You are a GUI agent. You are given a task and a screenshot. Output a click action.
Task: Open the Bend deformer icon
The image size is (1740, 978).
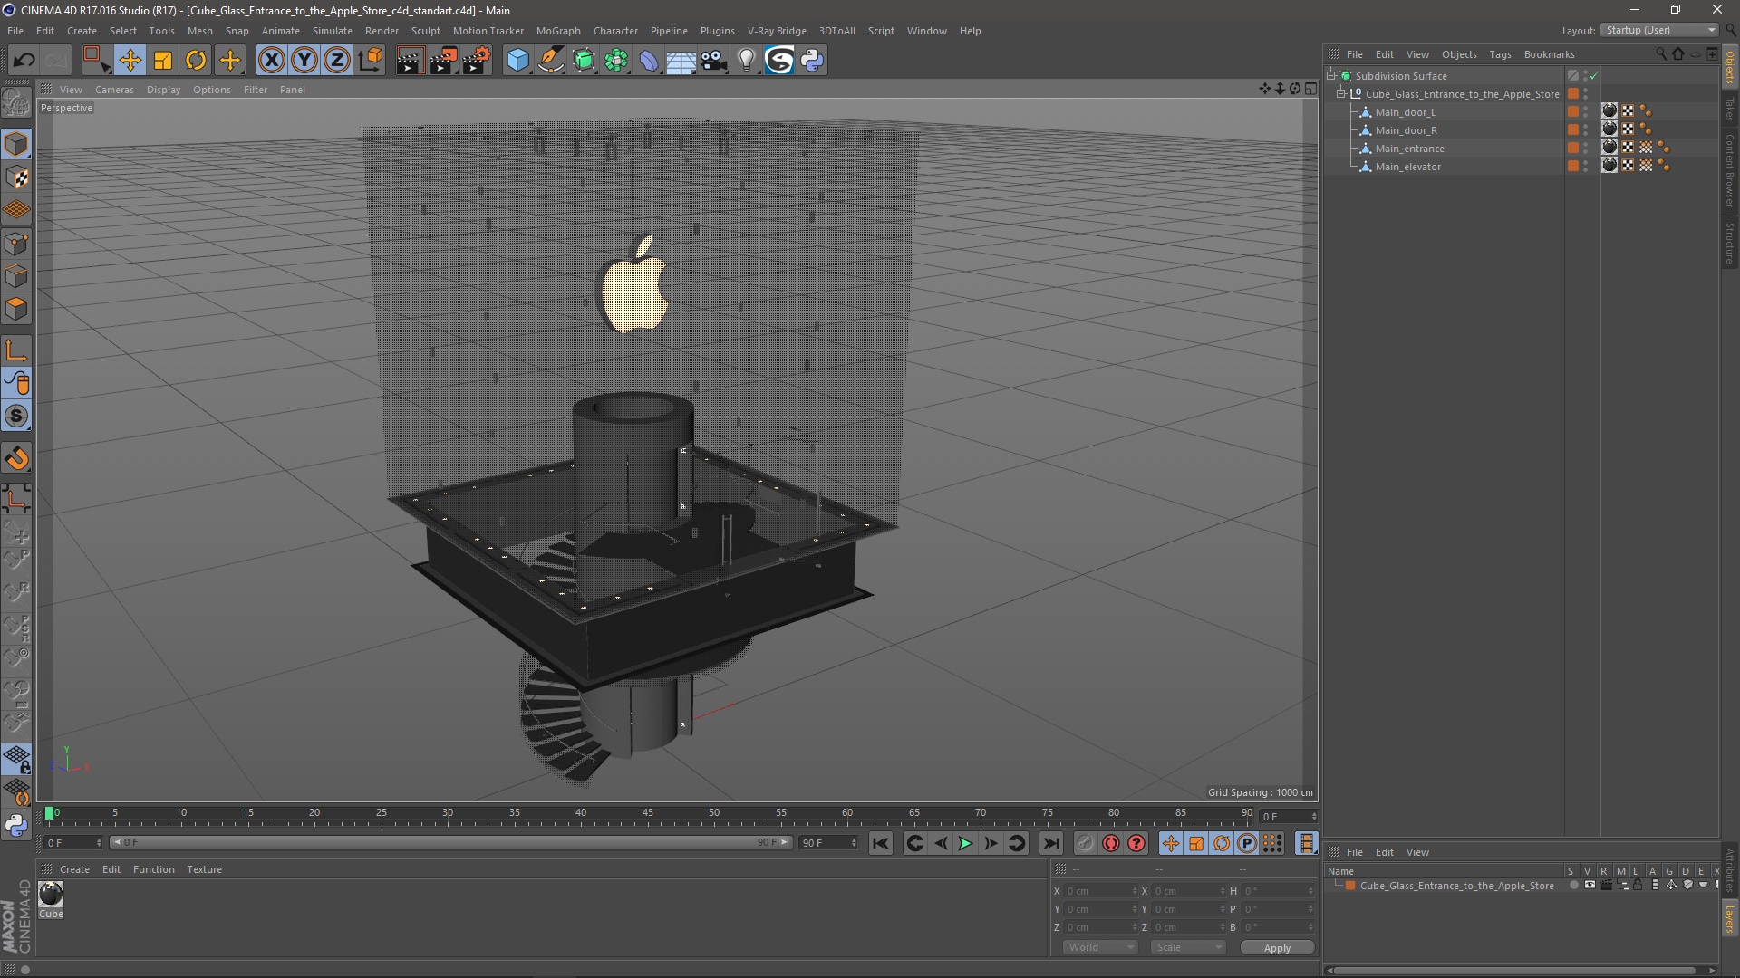(x=649, y=60)
